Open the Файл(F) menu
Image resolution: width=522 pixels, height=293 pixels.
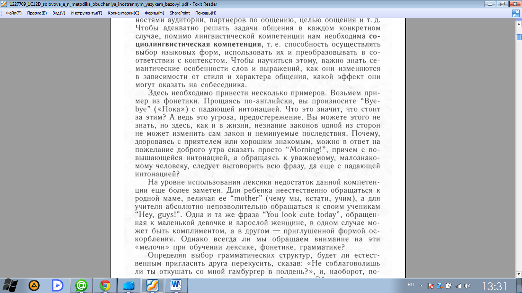tap(14, 13)
